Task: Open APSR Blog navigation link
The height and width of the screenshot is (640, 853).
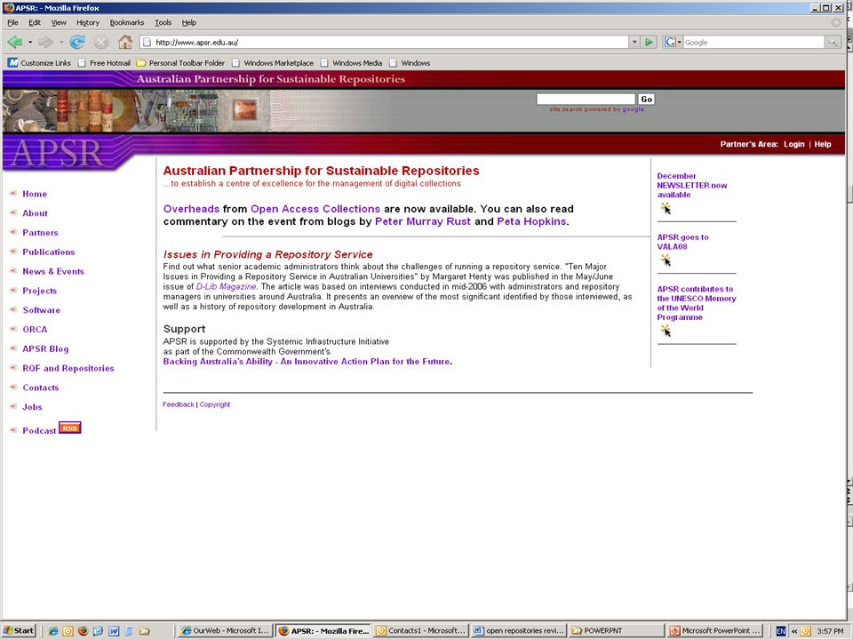Action: (x=45, y=348)
